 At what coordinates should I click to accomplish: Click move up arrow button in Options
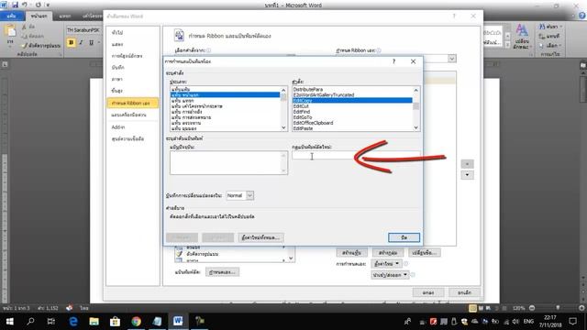[467, 164]
